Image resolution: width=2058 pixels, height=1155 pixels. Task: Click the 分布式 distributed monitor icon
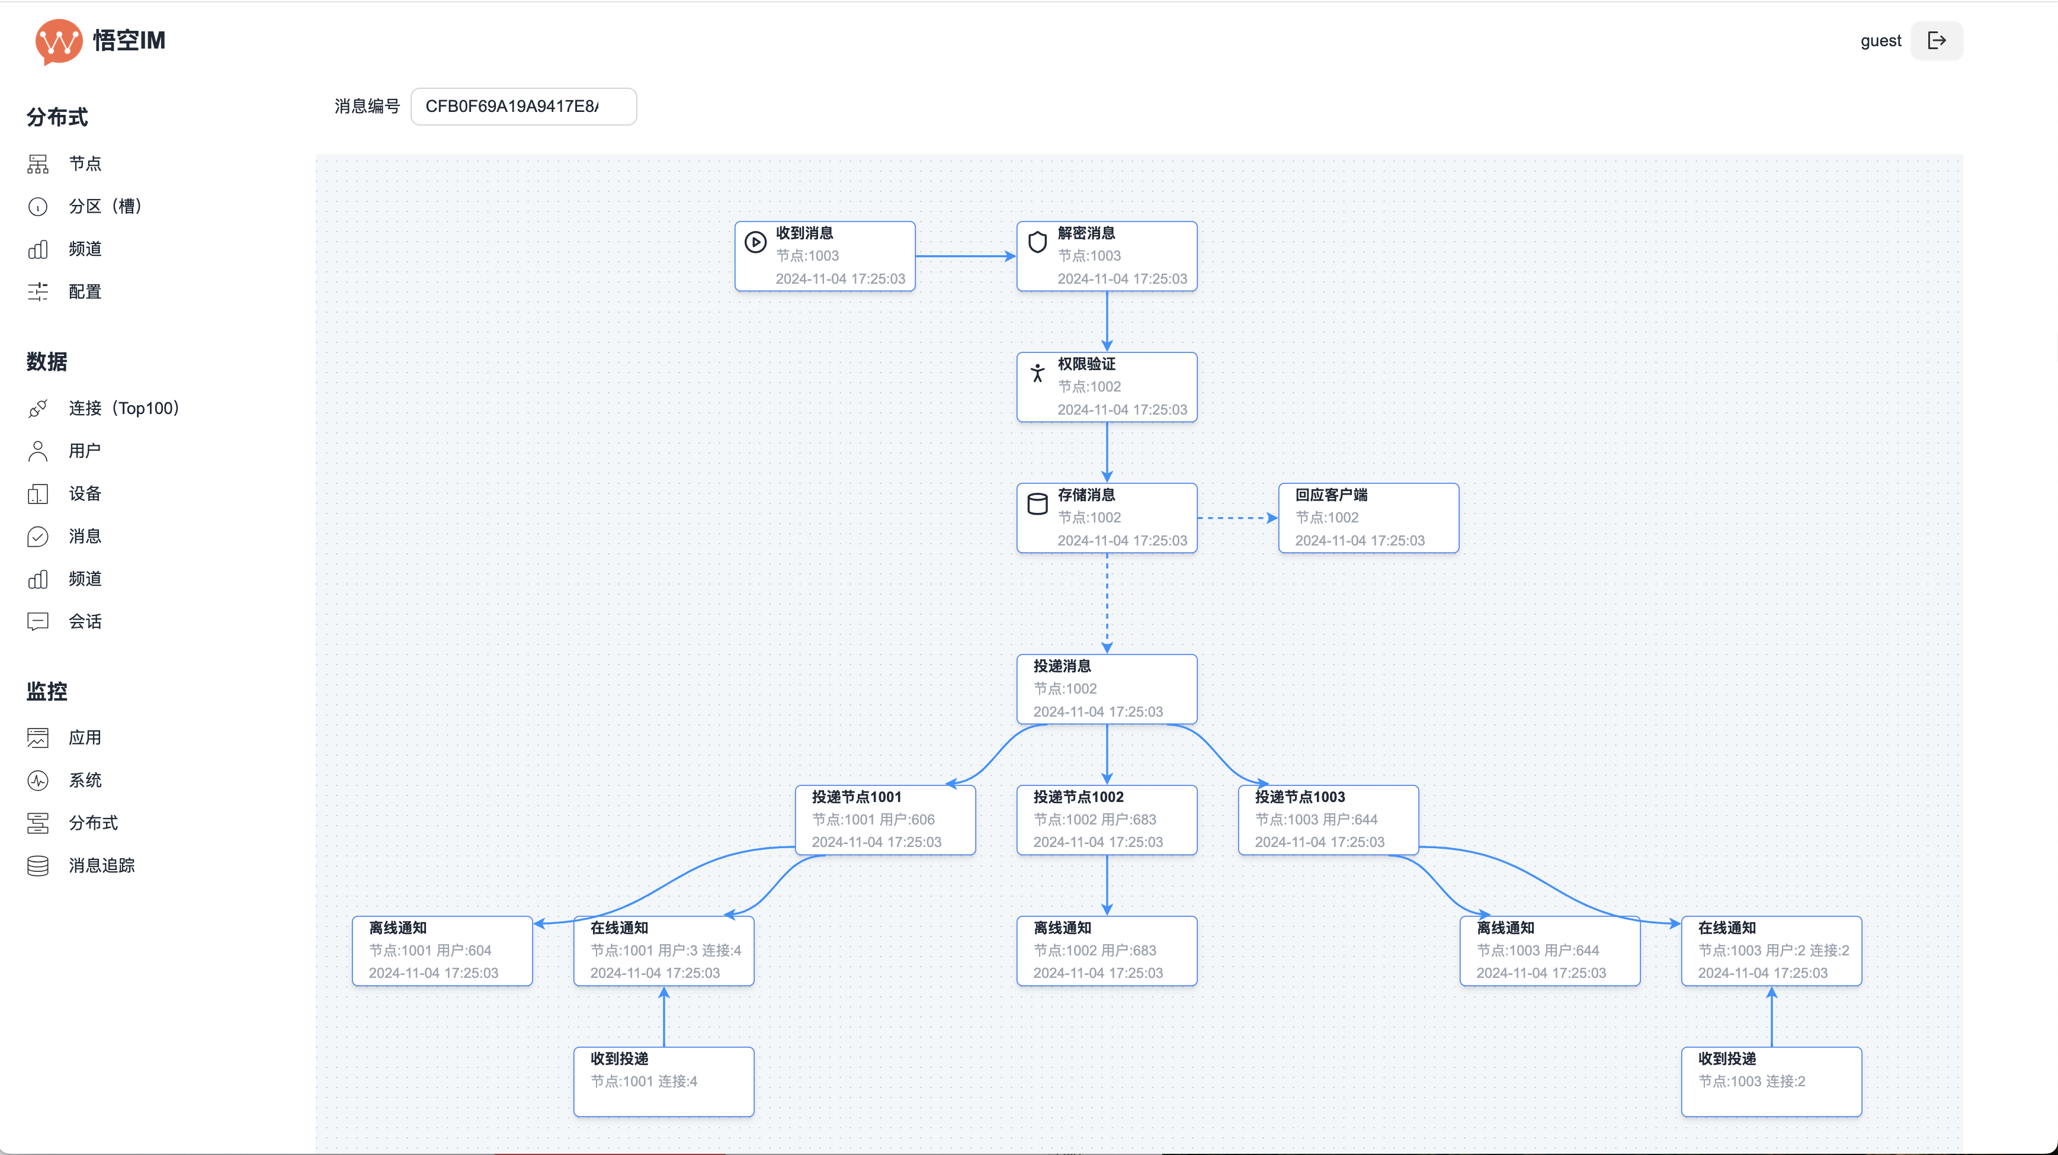(38, 823)
